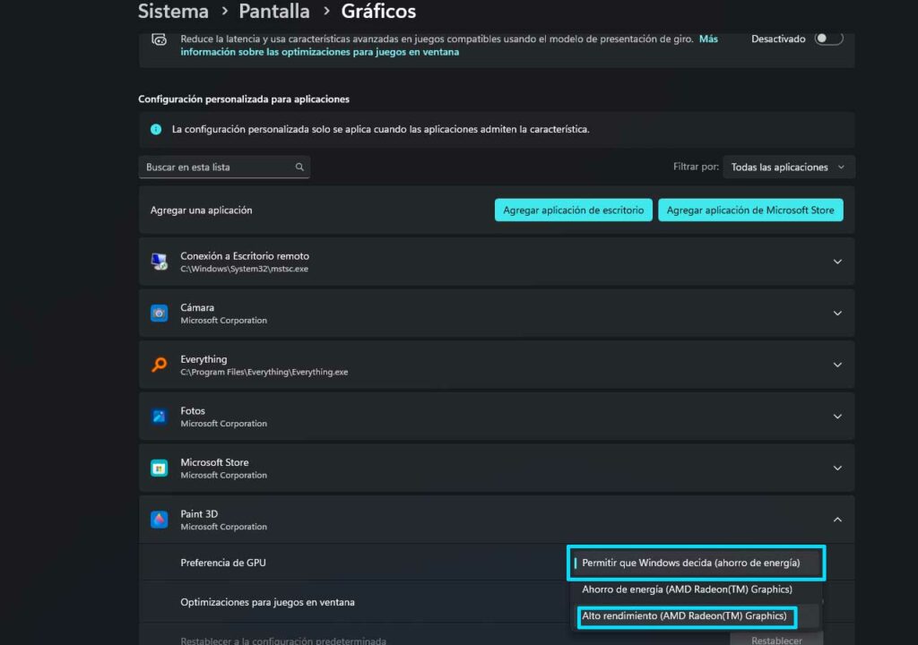Go to Pantalla breadcrumb

[274, 11]
